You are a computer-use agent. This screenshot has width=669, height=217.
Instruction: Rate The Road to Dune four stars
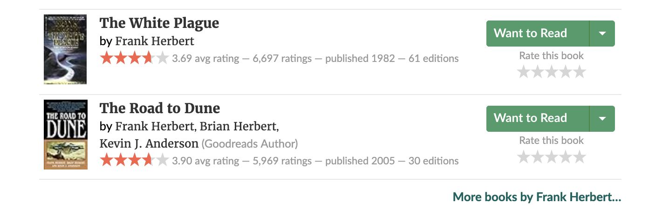566,157
